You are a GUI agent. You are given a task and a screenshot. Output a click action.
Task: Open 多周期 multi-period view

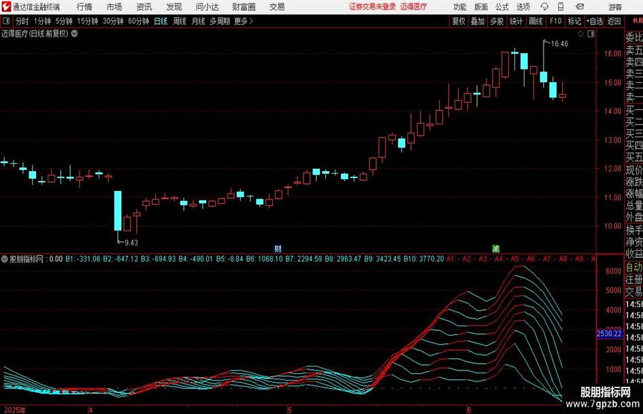point(220,21)
